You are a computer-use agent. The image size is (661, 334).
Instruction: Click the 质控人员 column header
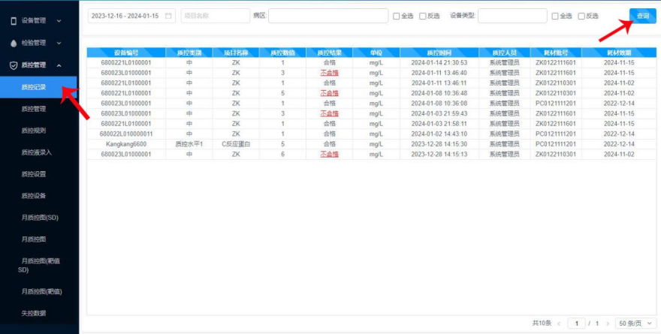[505, 53]
